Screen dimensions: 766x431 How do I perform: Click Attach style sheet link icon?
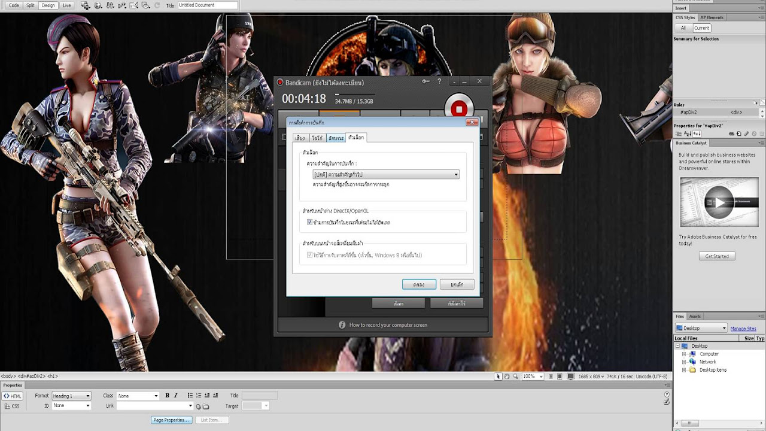coord(731,133)
